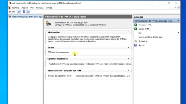Click Quitar TPM... action
The width and height of the screenshot is (186, 104).
click(144, 29)
